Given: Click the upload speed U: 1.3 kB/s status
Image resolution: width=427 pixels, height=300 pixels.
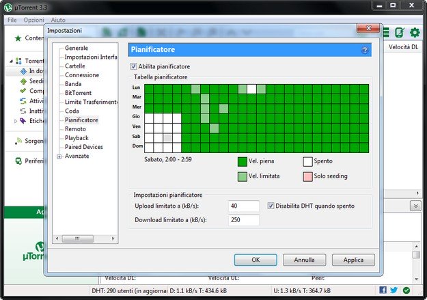Looking at the screenshot, I should pyautogui.click(x=302, y=290).
